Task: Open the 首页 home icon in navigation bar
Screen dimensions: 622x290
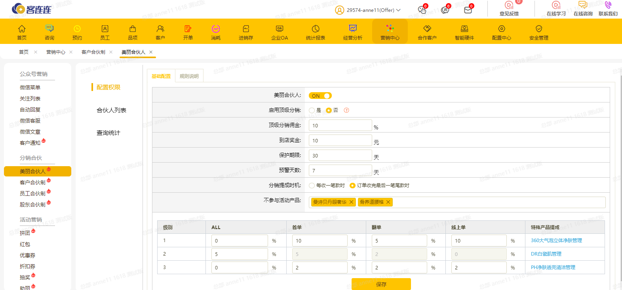Action: (x=22, y=29)
